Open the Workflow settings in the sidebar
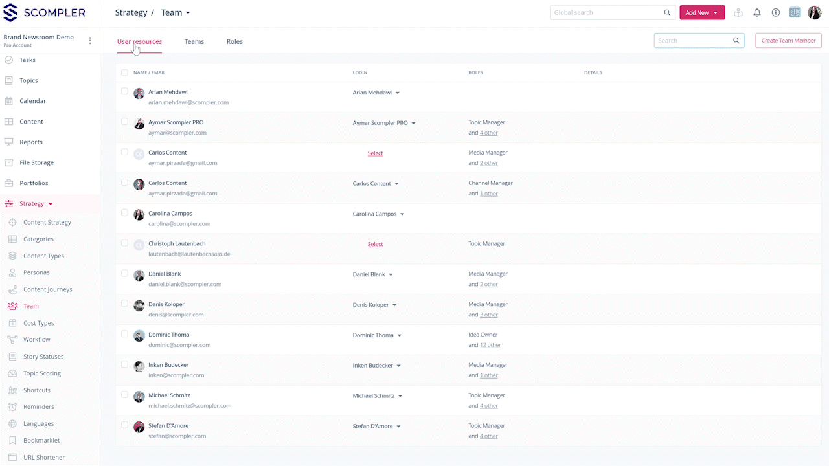 point(37,339)
